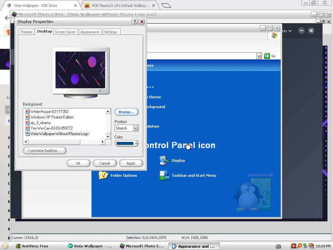Click the Taskbar and Start Menu link text

194,175
